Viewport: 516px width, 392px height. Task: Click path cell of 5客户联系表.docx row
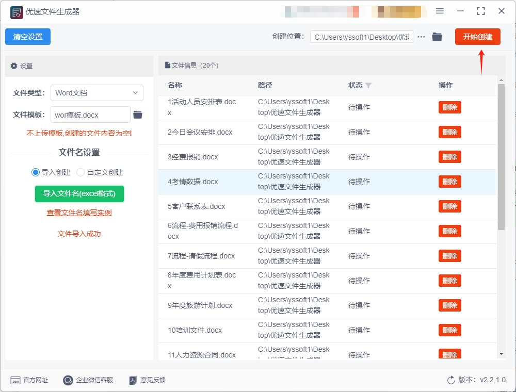(x=294, y=206)
